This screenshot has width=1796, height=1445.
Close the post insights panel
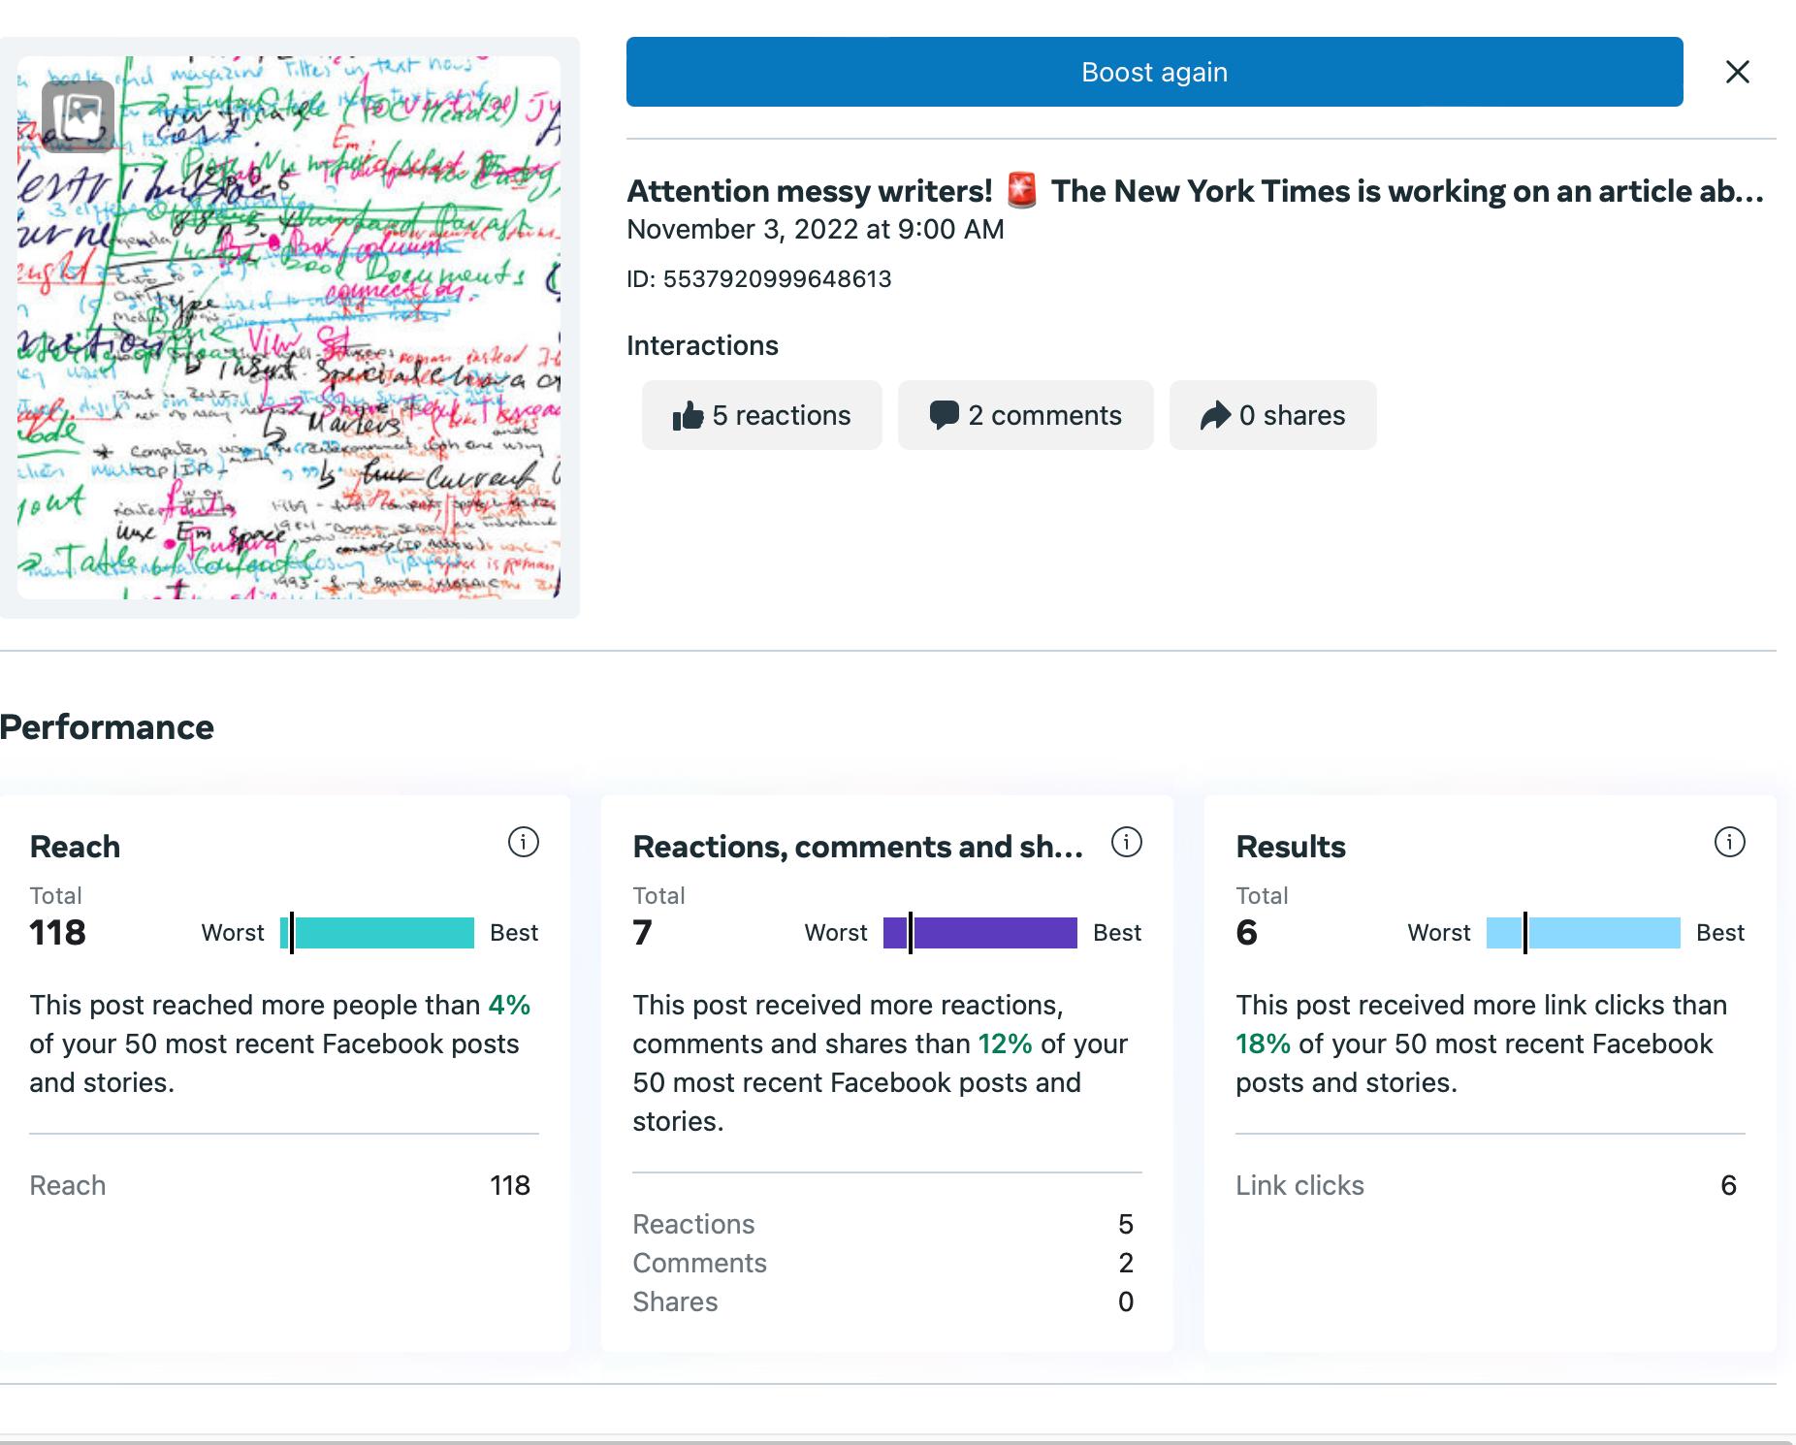click(x=1738, y=72)
